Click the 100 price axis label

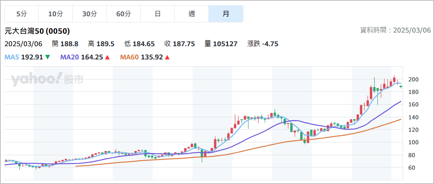(414, 142)
